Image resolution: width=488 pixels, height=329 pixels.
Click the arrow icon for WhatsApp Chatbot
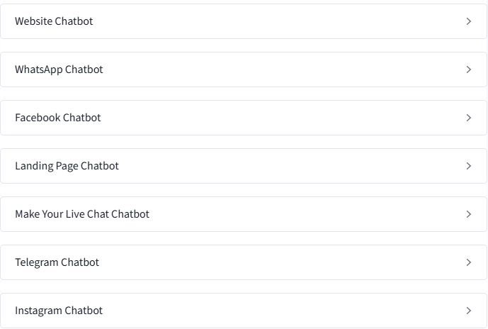(x=469, y=69)
